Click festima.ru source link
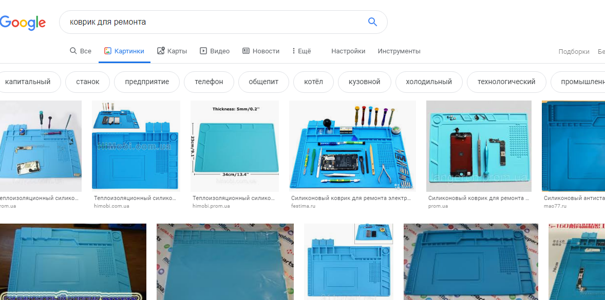Screen dimensions: 605x300 [x=304, y=206]
